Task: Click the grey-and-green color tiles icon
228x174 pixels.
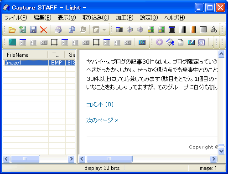Action: click(x=161, y=30)
